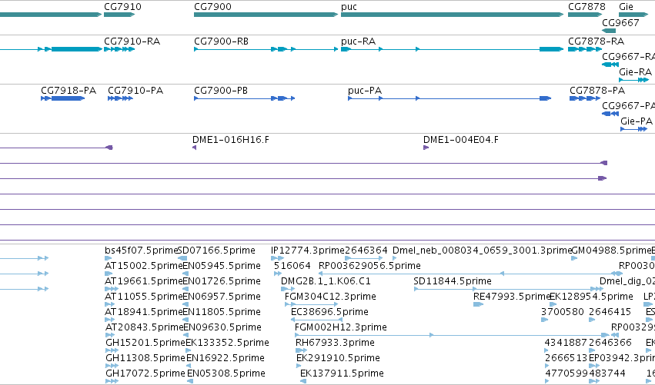Click the DMG2B.1_1.K06.C1 label

click(326, 281)
